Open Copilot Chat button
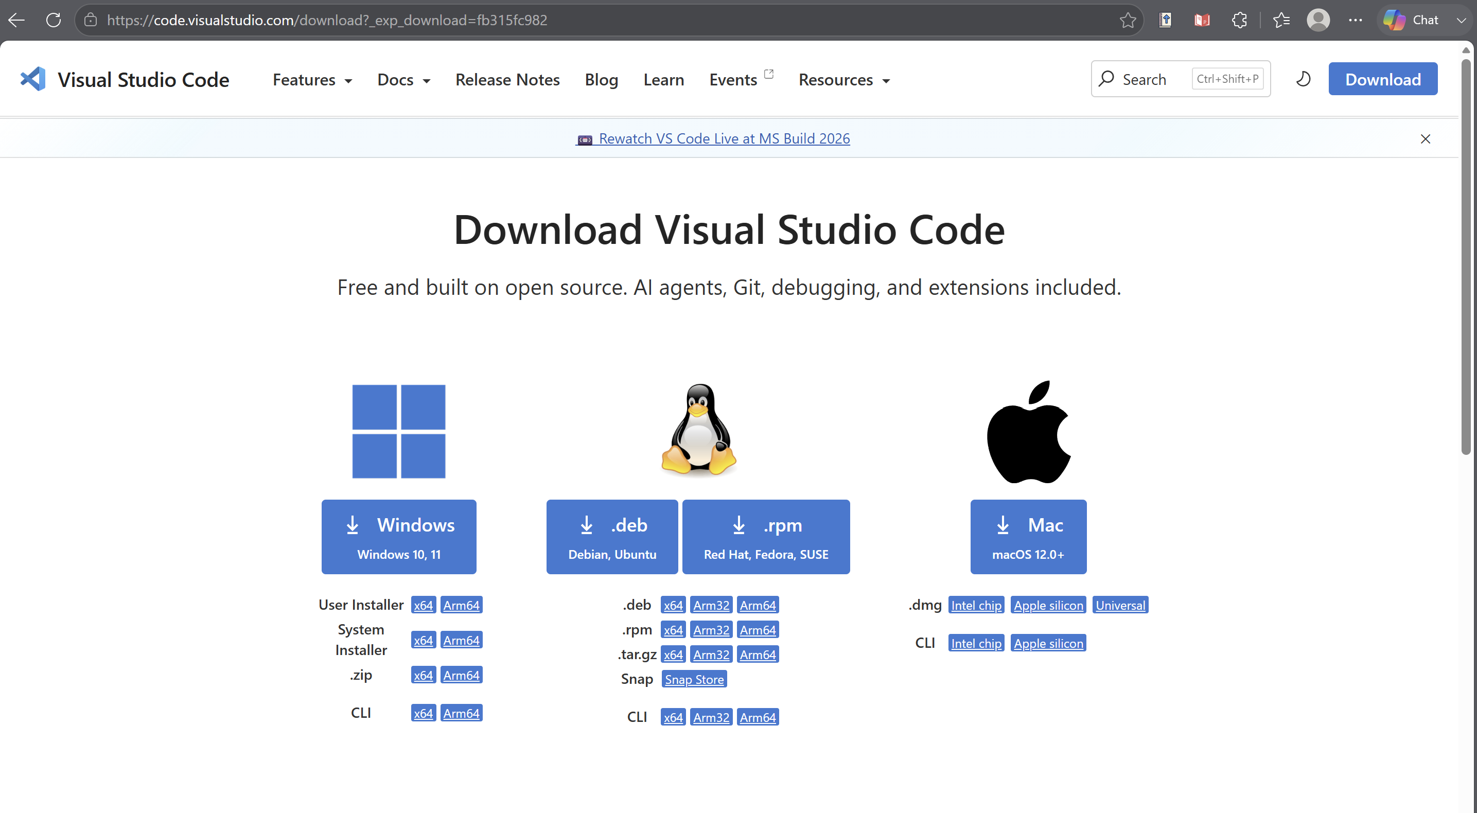 coord(1412,20)
